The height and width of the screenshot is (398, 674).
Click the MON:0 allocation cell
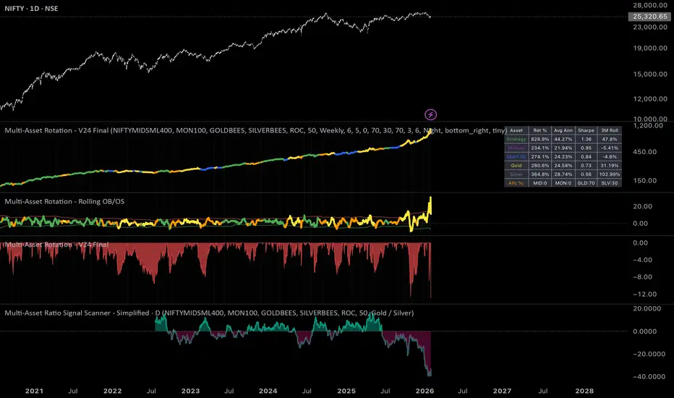(563, 183)
